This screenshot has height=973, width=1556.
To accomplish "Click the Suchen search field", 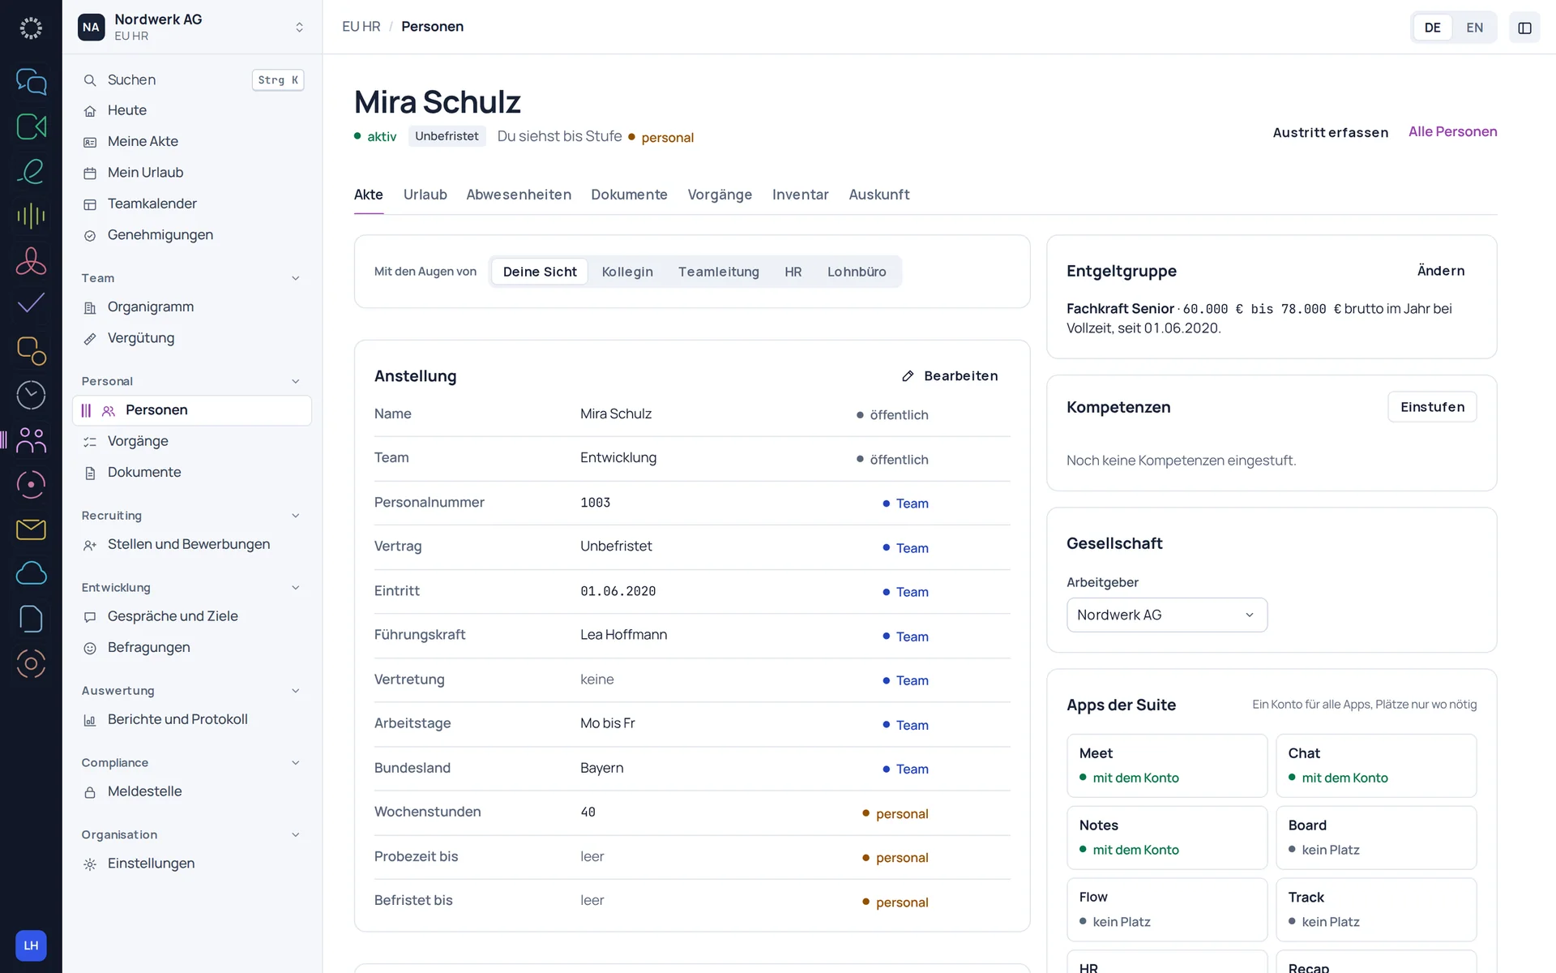I will click(192, 79).
